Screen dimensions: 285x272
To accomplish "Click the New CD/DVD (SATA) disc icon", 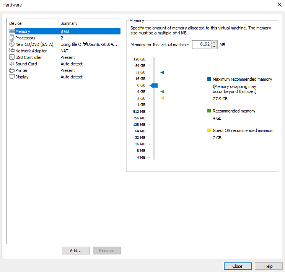I will (x=12, y=44).
